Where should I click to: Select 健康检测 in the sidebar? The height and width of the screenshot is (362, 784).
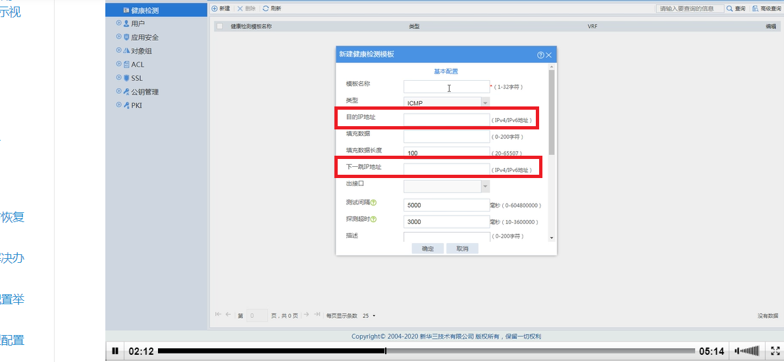click(156, 9)
